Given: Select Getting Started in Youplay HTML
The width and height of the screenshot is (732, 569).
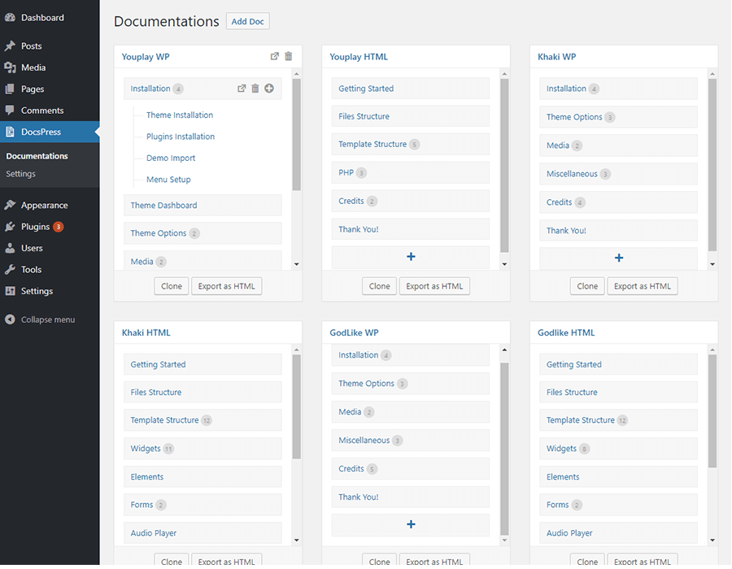Looking at the screenshot, I should 411,89.
